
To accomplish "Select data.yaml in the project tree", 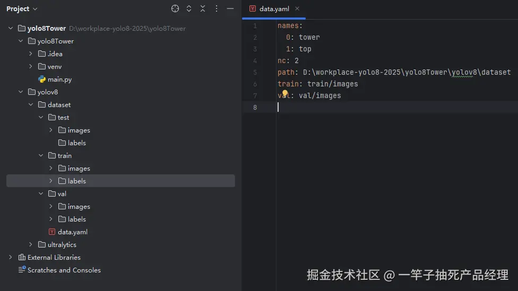I will 72,232.
